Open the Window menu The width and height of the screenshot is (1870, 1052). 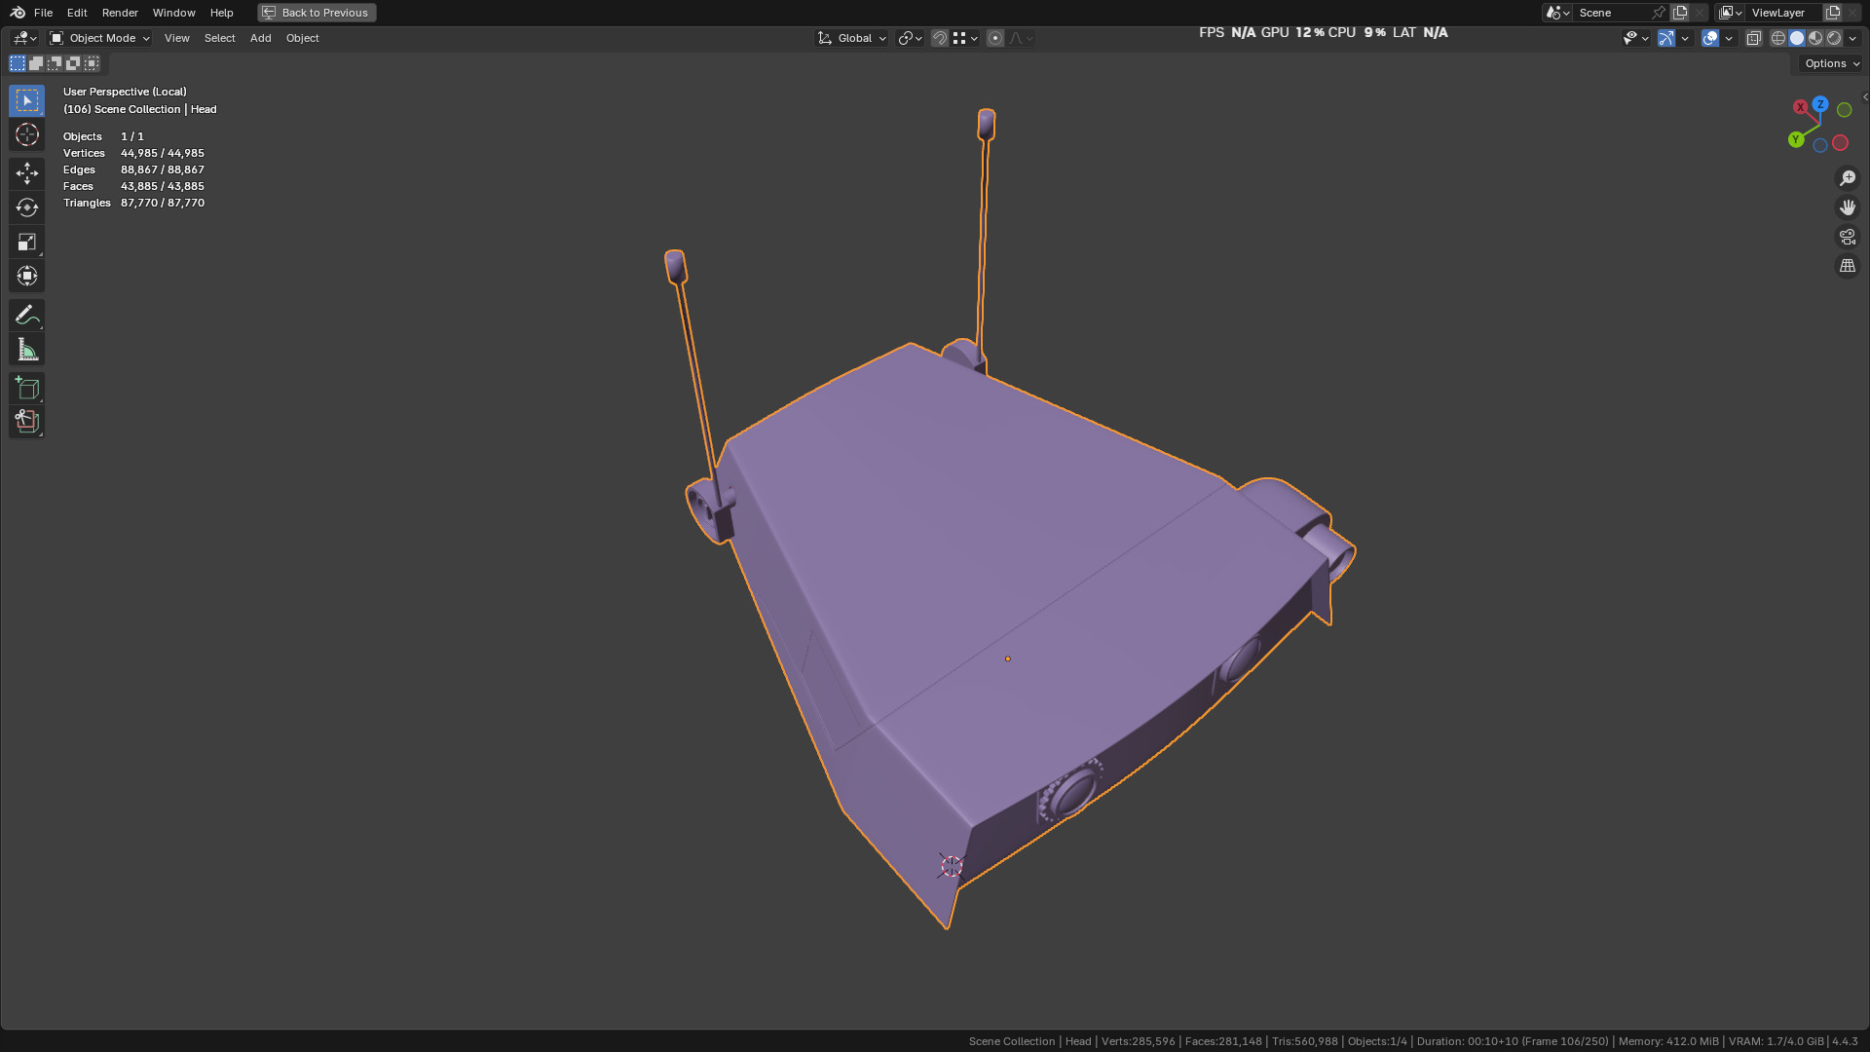coord(173,13)
